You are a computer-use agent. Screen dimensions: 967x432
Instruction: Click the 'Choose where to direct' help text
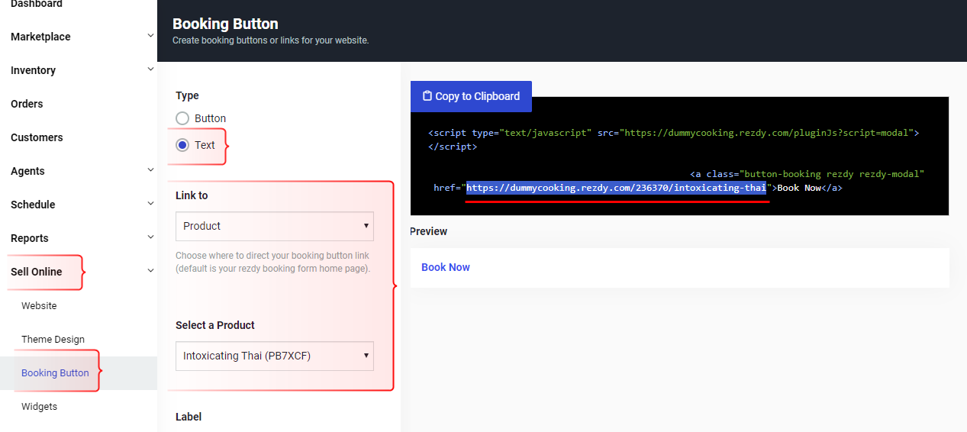pyautogui.click(x=273, y=262)
